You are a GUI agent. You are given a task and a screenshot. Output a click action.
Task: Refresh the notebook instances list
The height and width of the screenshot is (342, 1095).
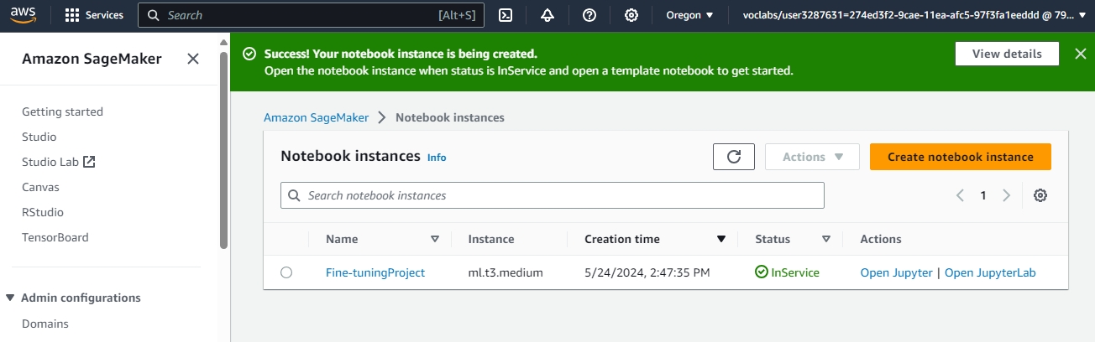pos(734,157)
